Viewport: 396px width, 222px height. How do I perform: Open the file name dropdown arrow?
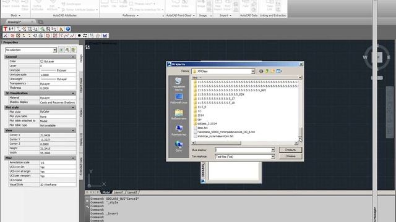[x=273, y=150]
